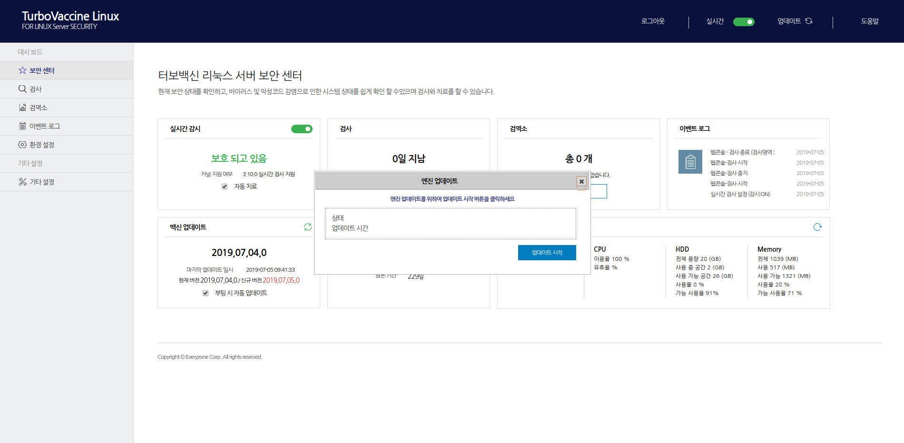Open the 웹콘솔-검사 중지 log entry
904x443 pixels.
pos(729,173)
